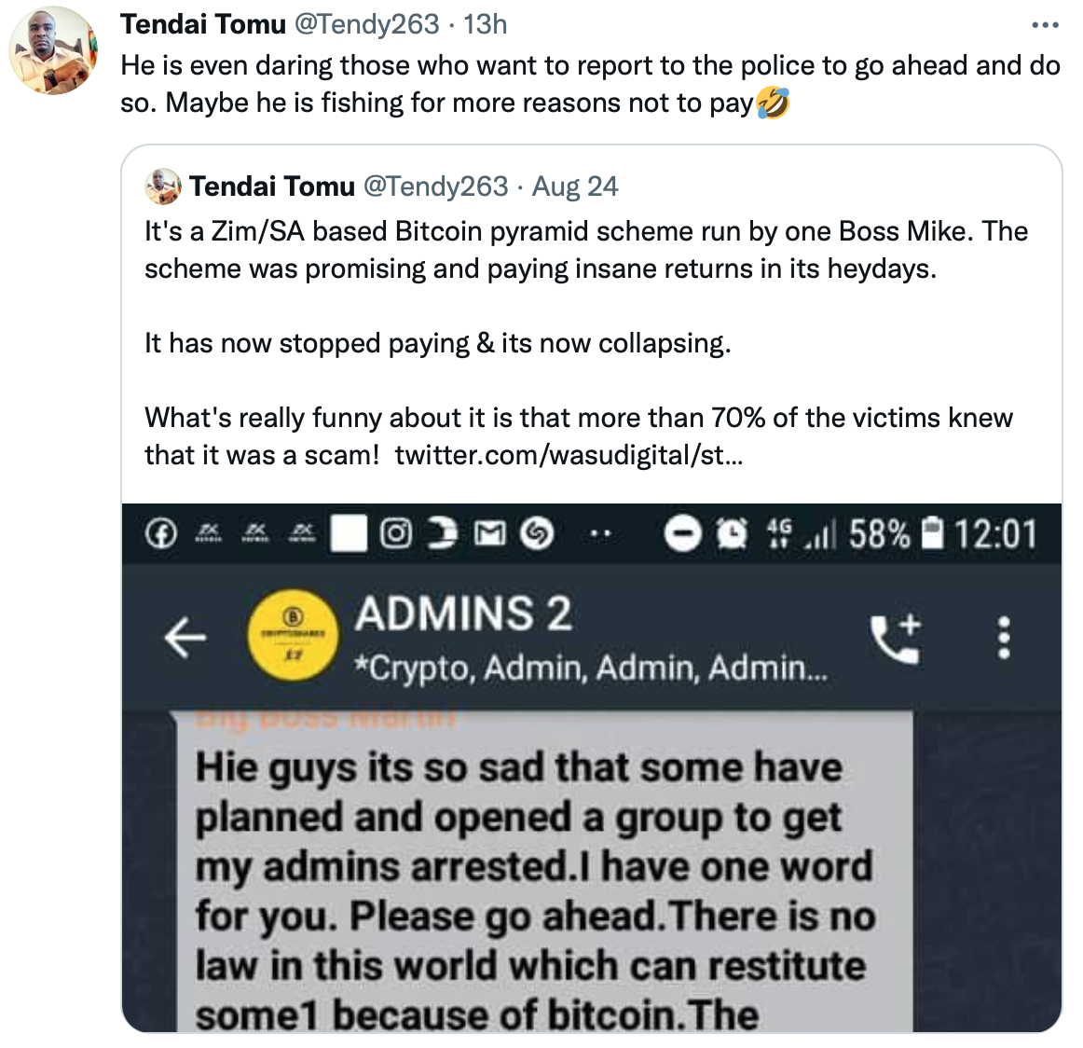Click the battery icon beside 58%

[x=932, y=534]
